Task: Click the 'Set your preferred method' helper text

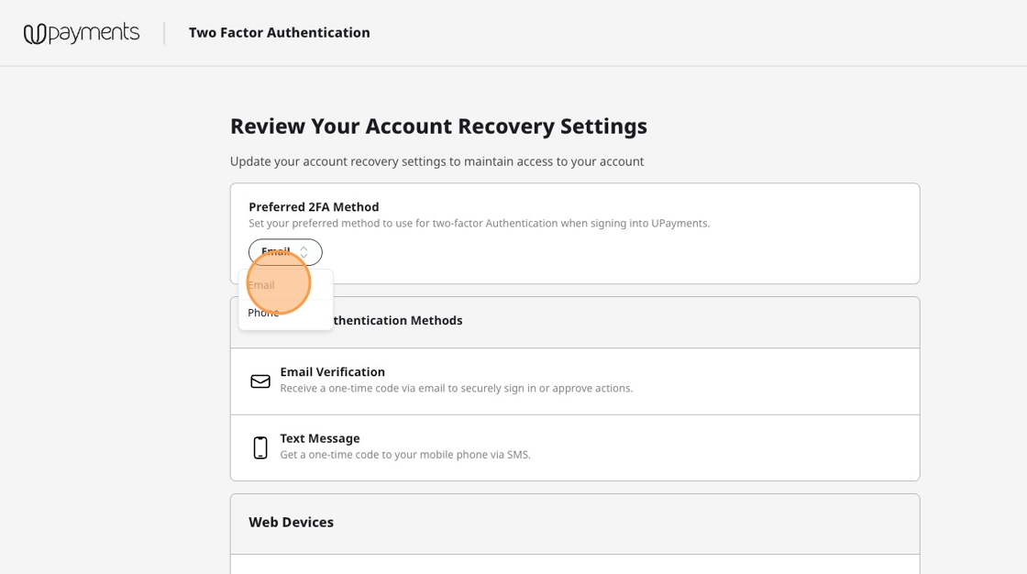Action: click(480, 224)
